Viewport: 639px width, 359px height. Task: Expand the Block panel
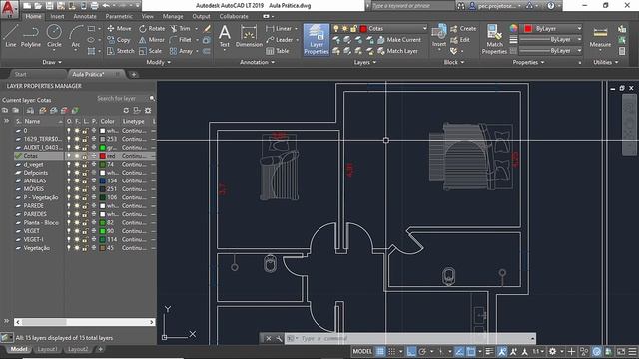click(454, 62)
